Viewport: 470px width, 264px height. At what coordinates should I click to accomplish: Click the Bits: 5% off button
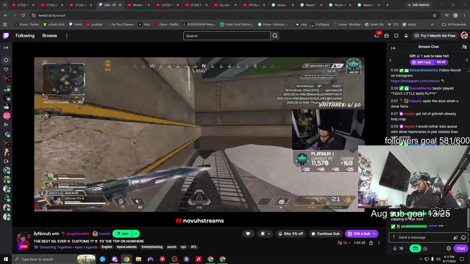tap(290, 234)
